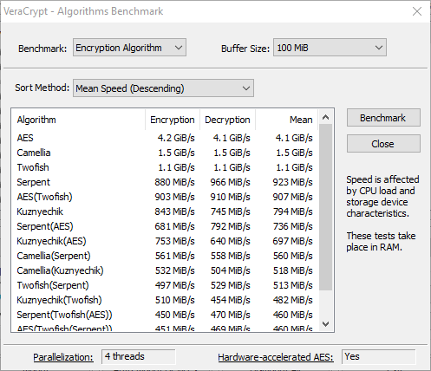Open the Hardware-accelerated AES link

pyautogui.click(x=276, y=357)
